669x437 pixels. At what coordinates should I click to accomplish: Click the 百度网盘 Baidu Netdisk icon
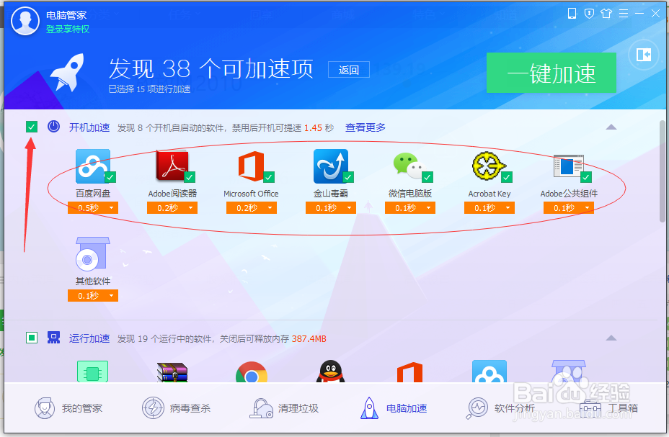92,167
